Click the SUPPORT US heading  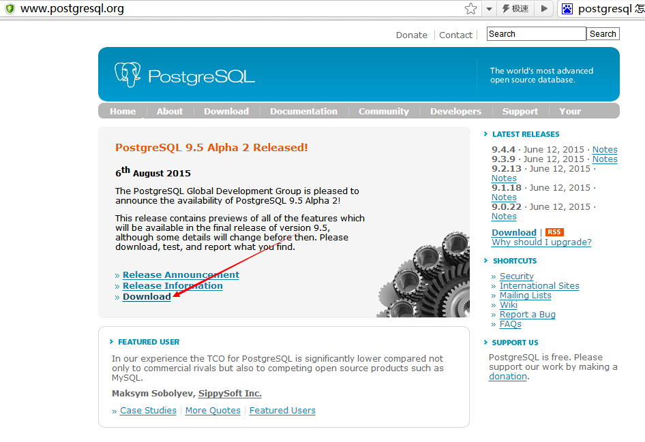tap(515, 343)
